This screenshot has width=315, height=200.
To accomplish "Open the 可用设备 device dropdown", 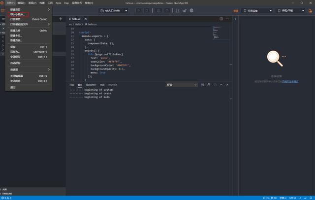I will [257, 10].
